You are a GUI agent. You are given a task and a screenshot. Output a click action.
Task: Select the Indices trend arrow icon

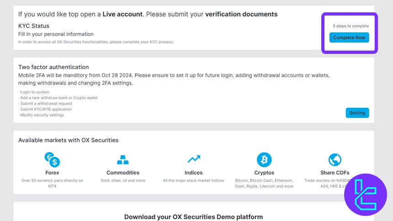(194, 159)
